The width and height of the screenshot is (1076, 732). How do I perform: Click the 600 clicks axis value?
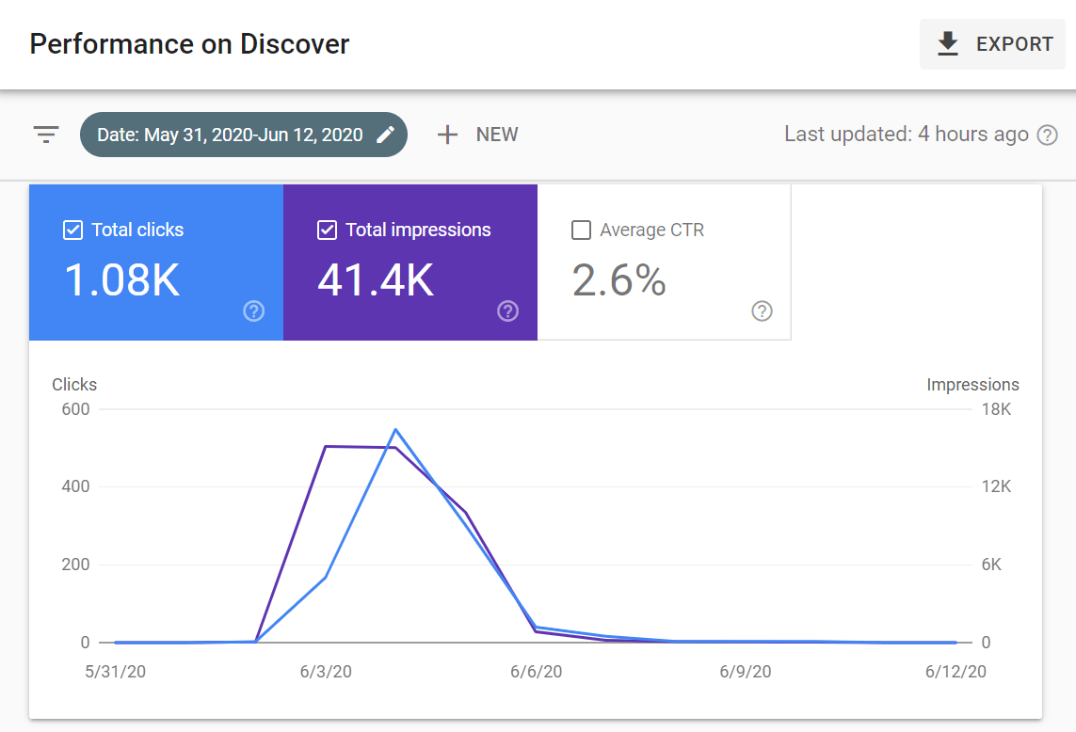coord(75,409)
